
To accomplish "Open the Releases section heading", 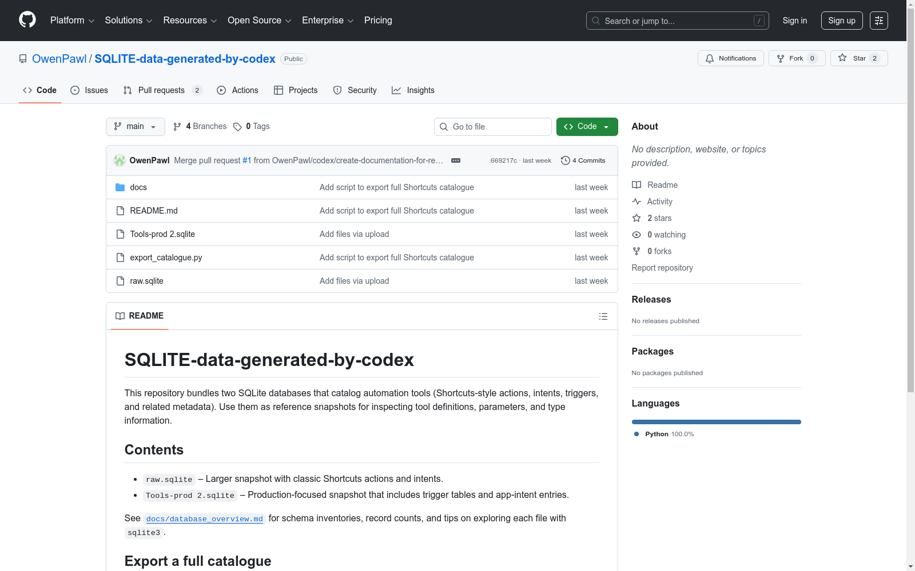I will (651, 299).
